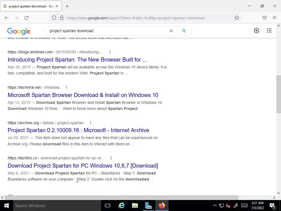Open a new tab with plus button
The width and height of the screenshot is (281, 211).
[x=67, y=6]
